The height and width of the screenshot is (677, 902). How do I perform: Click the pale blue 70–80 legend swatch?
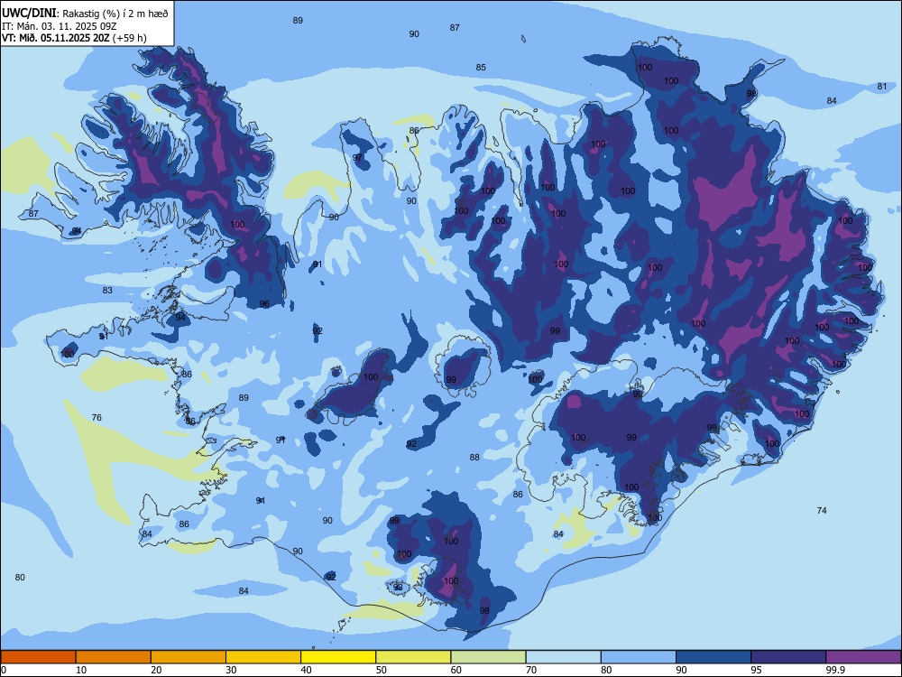click(x=563, y=657)
